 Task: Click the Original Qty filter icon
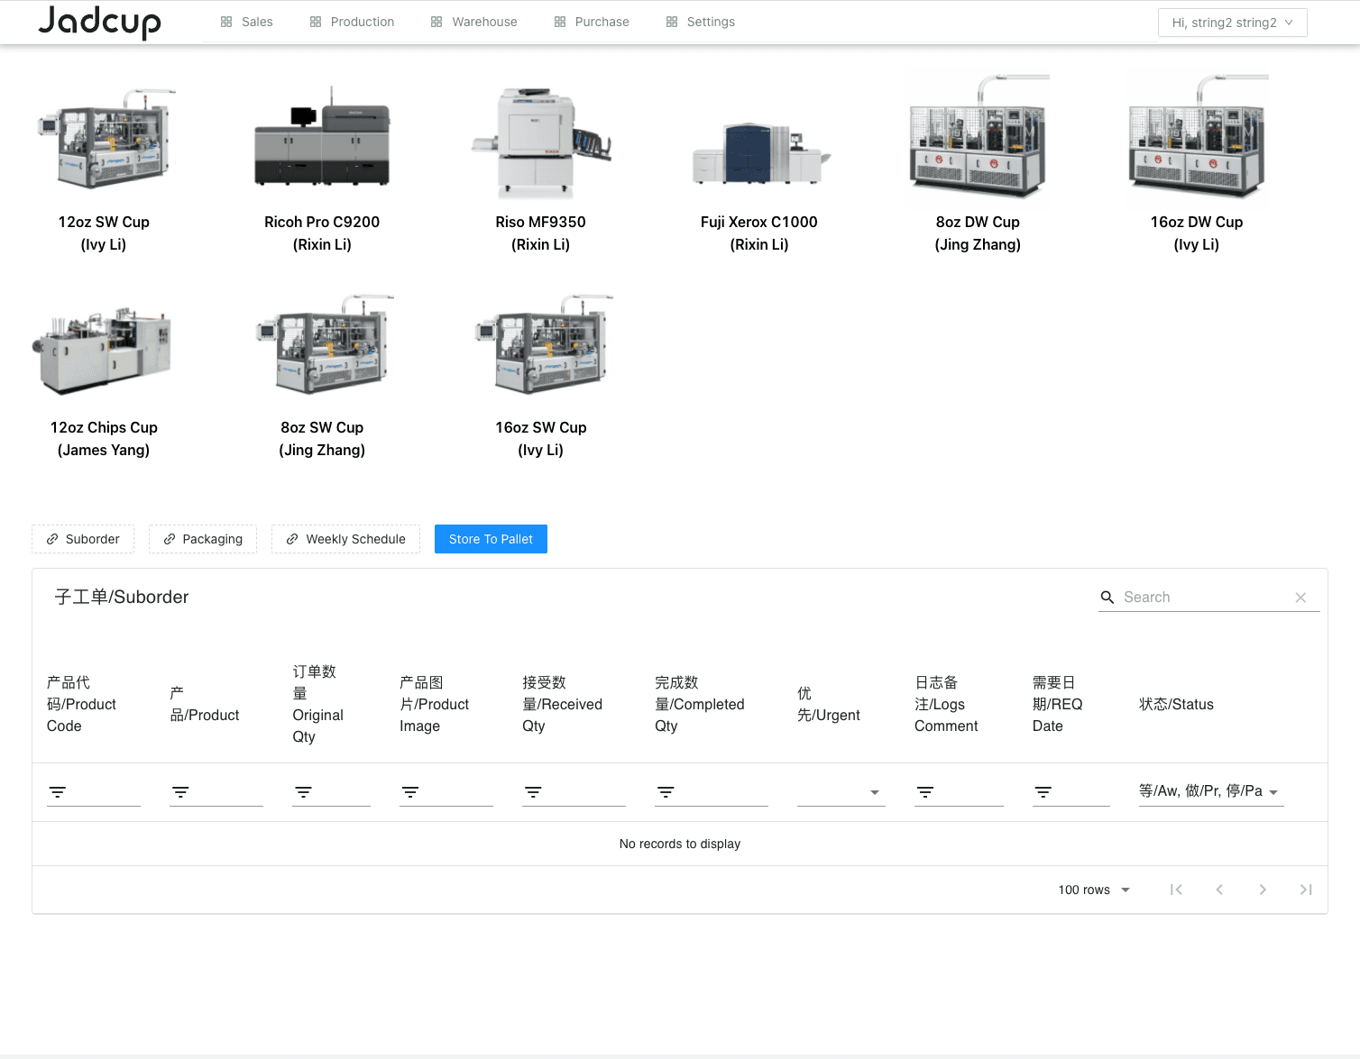303,792
